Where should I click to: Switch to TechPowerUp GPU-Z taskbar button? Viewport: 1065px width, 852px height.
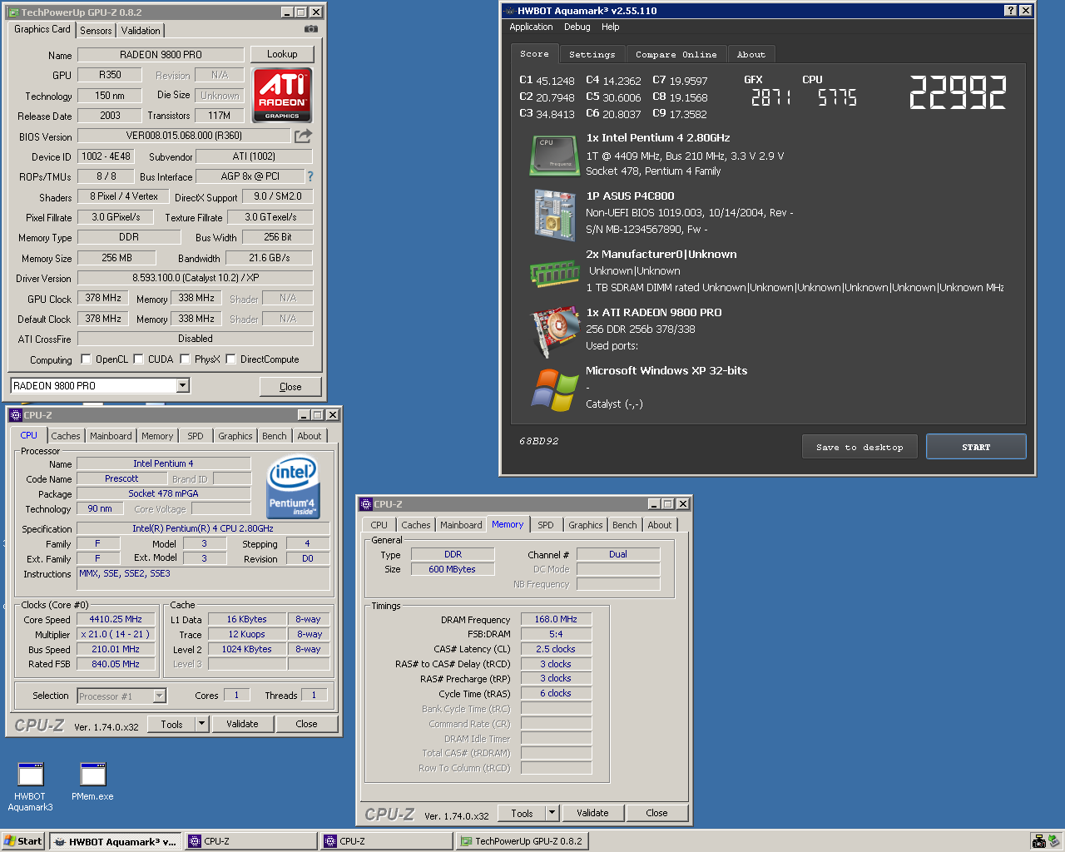point(523,841)
